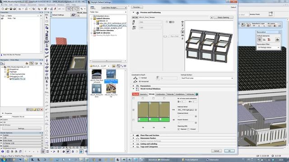Toggle row checkbox left of olive panes

tap(134, 110)
